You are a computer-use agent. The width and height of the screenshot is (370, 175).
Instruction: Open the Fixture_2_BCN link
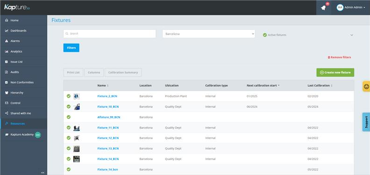pyautogui.click(x=107, y=96)
